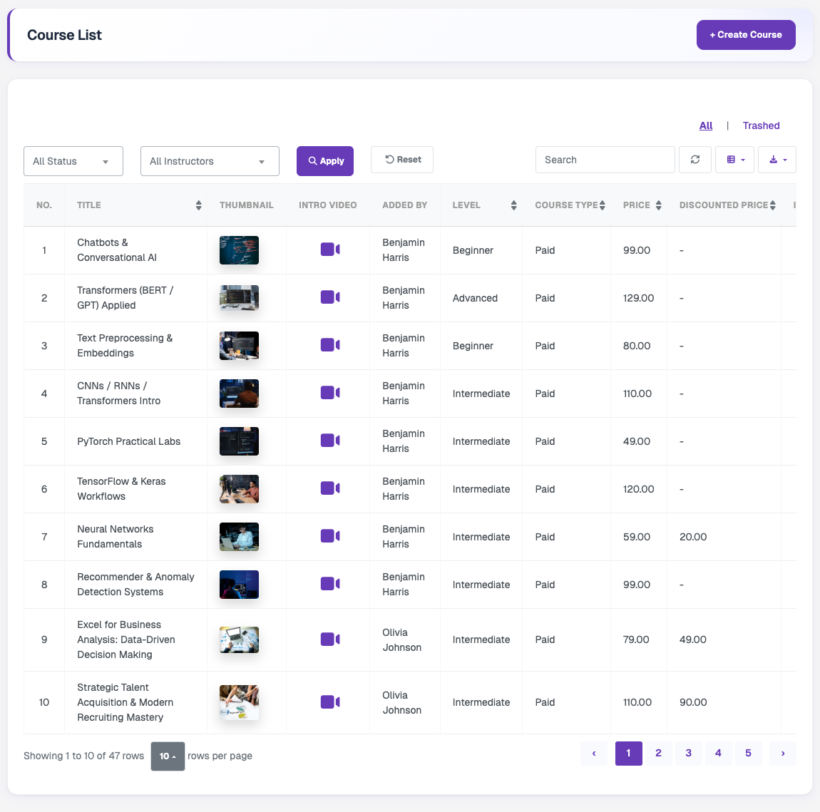This screenshot has width=820, height=812.
Task: Sort courses by Price
Action: pos(658,205)
